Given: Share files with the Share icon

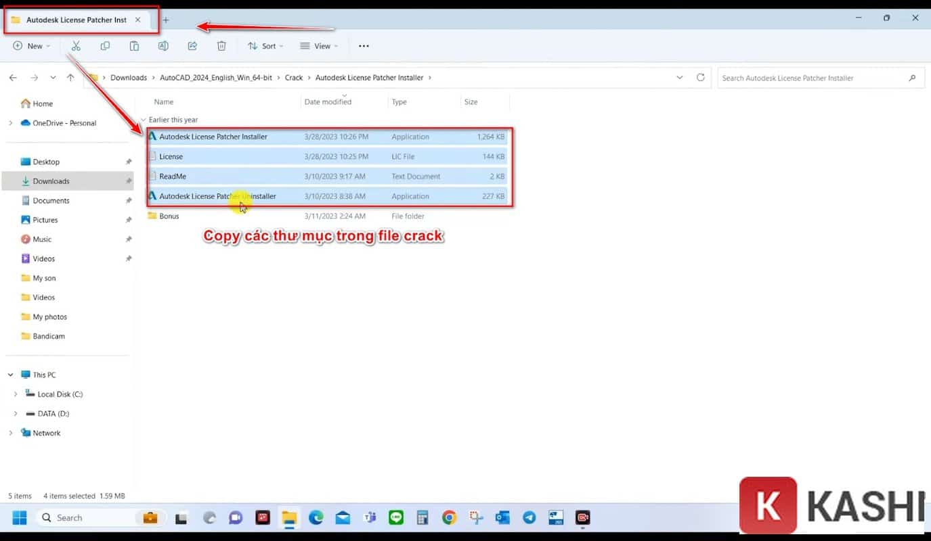Looking at the screenshot, I should coord(192,45).
